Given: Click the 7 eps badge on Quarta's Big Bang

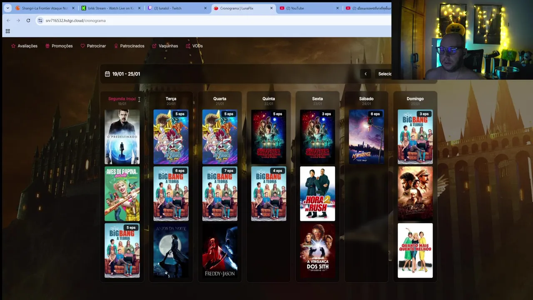Looking at the screenshot, I should tap(229, 171).
